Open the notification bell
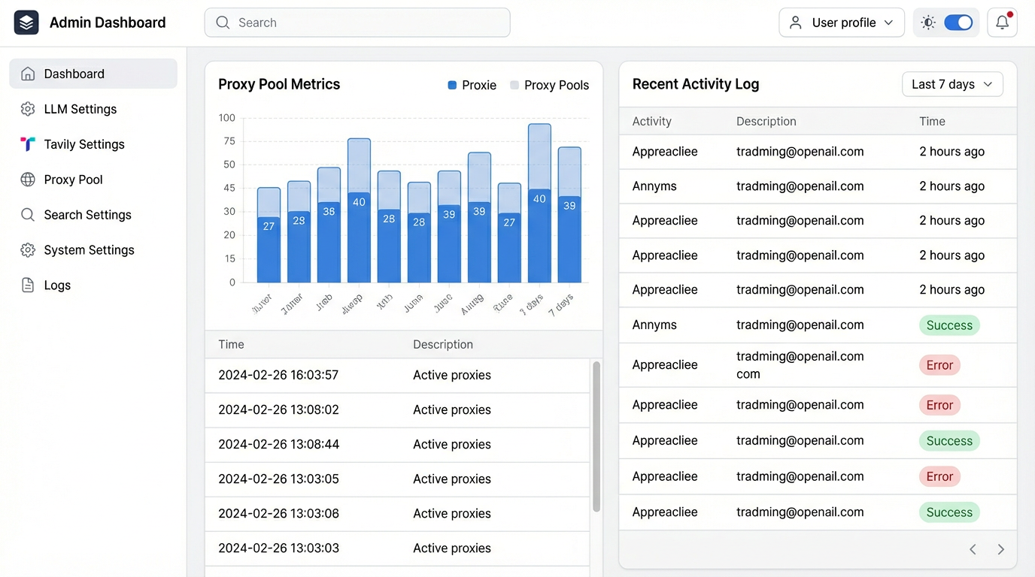The width and height of the screenshot is (1035, 577). click(x=1002, y=23)
